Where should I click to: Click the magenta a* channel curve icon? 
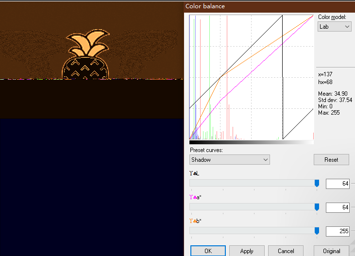[193, 197]
